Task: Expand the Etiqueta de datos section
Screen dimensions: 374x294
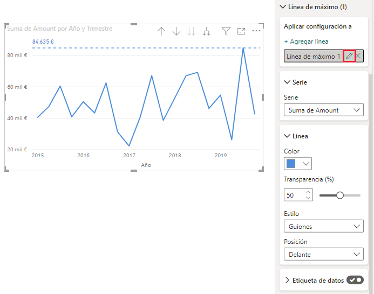Action: coord(287,280)
